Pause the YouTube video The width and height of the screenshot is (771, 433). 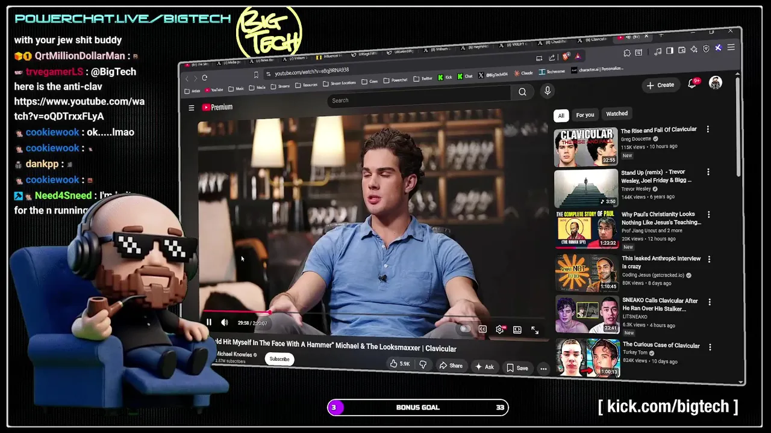(x=208, y=322)
